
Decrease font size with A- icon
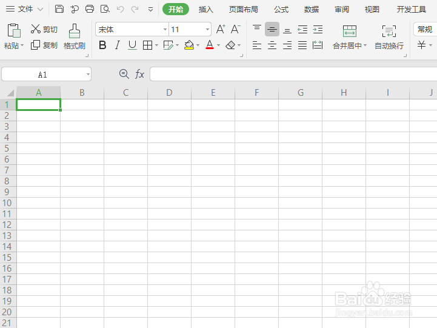click(236, 29)
